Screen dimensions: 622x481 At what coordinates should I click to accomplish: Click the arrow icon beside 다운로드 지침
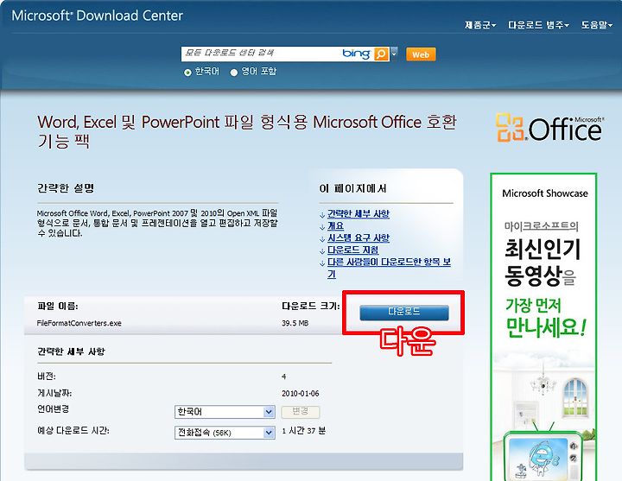322,251
